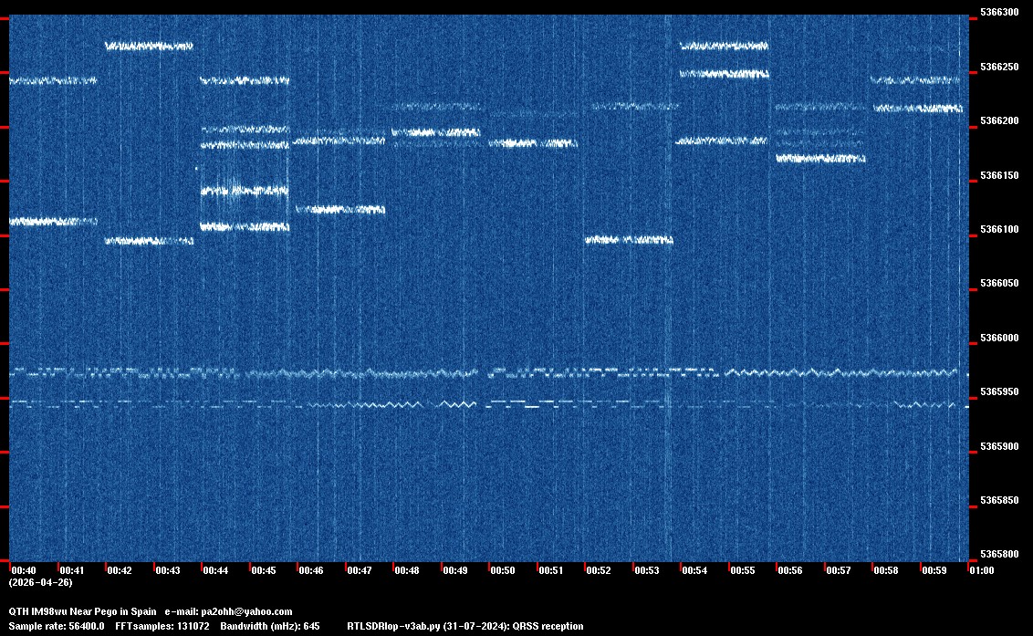This screenshot has height=636, width=1033.
Task: Click the 00:45 time axis label
Action: (263, 570)
